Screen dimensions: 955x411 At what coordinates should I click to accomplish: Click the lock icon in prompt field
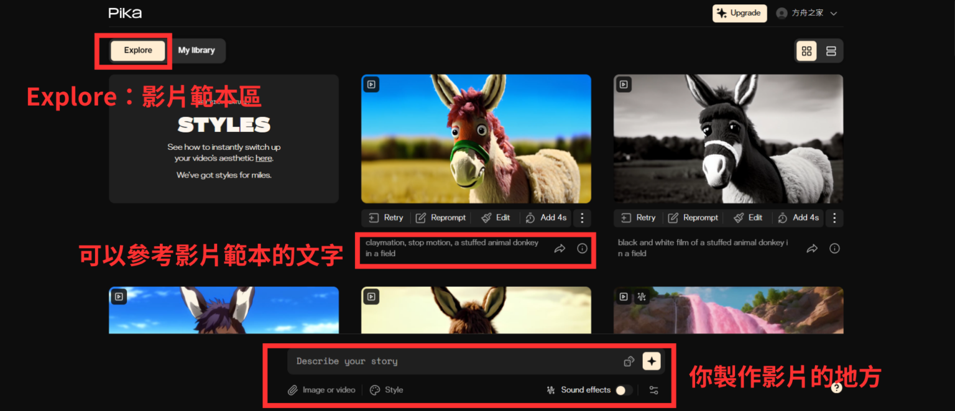point(629,361)
